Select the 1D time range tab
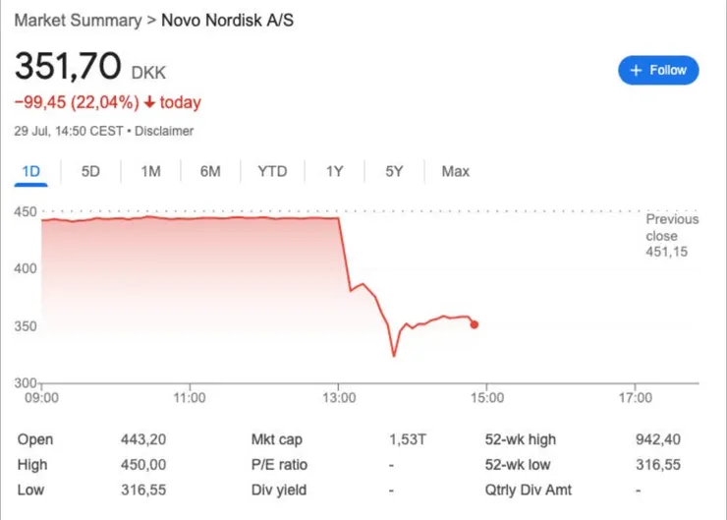The width and height of the screenshot is (727, 520). (x=30, y=171)
